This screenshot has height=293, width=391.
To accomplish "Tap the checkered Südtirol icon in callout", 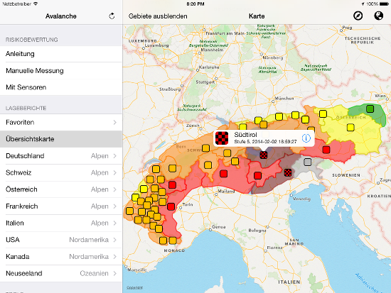I will click(222, 138).
